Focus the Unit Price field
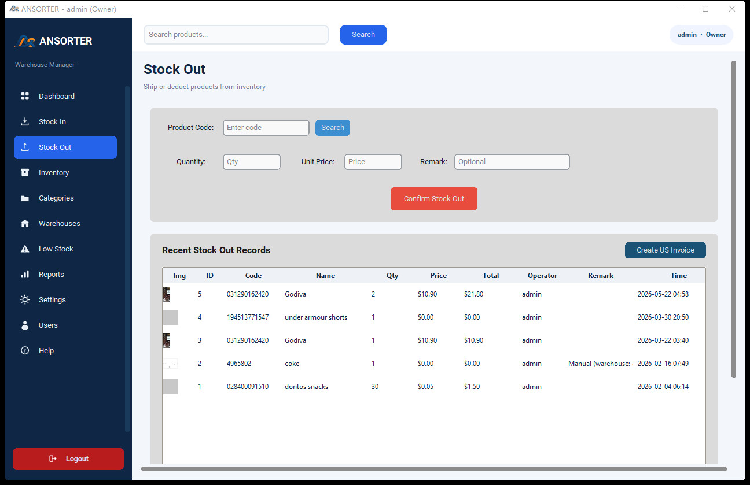This screenshot has width=750, height=485. point(373,162)
